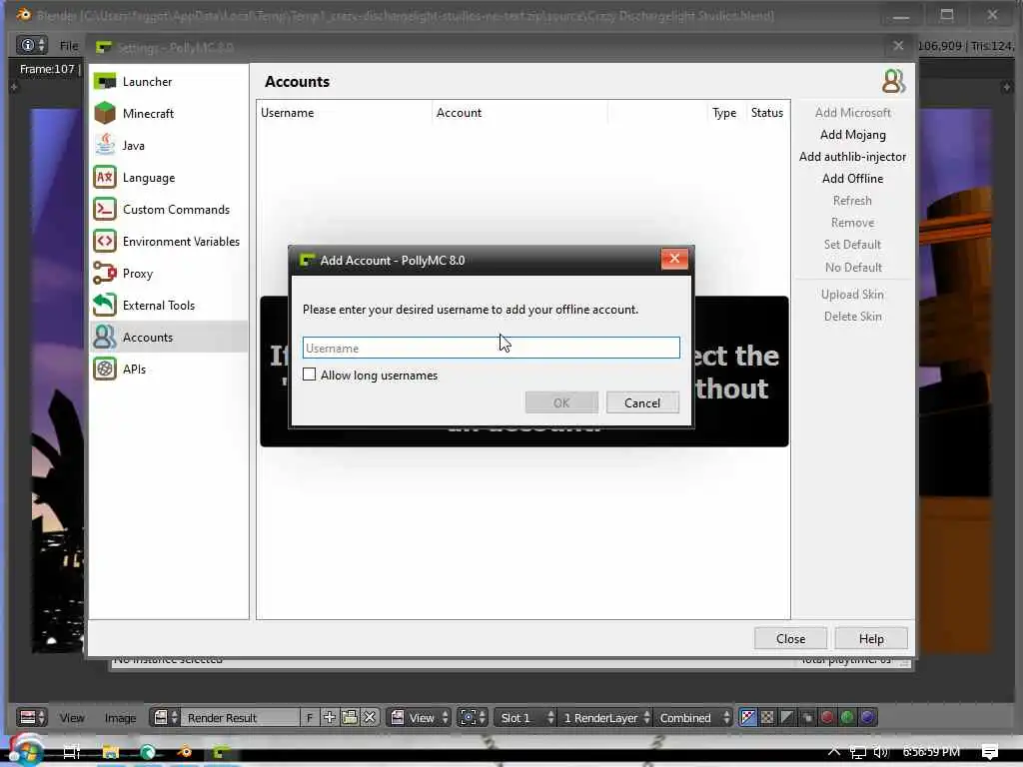Screen dimensions: 1023x767
Task: Open the Java settings page
Action: tap(168, 146)
